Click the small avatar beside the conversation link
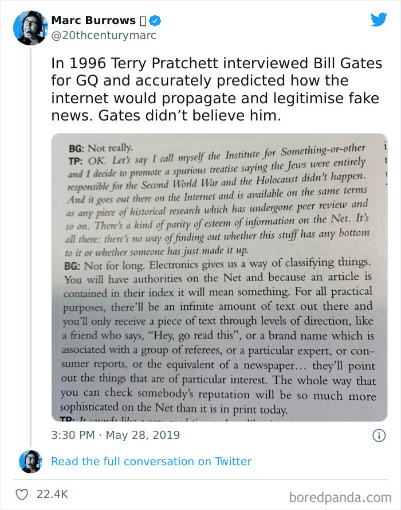401x510 pixels. coord(31,461)
